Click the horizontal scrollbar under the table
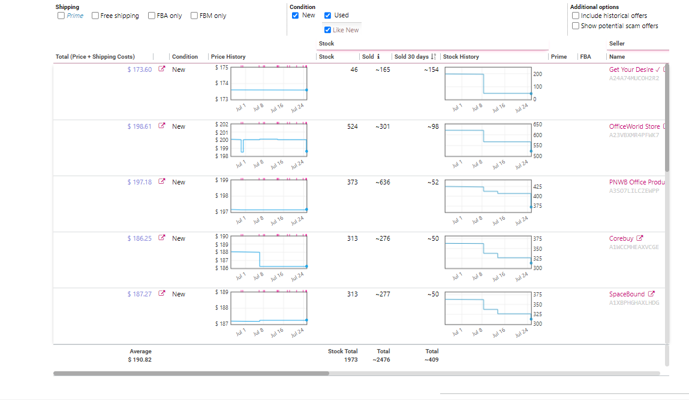 click(x=191, y=373)
